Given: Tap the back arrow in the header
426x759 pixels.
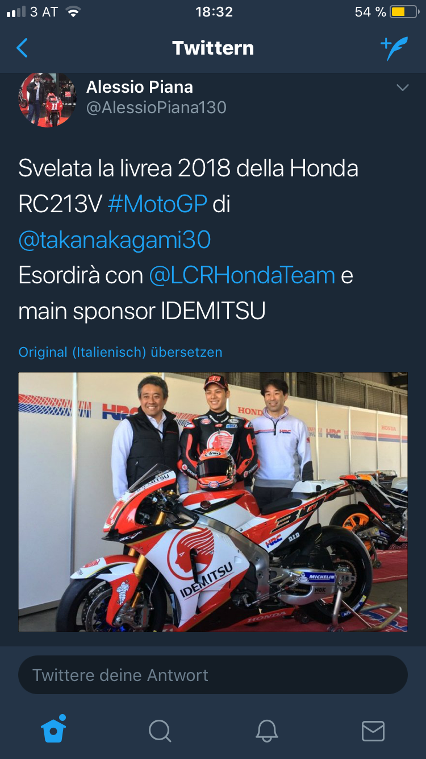Looking at the screenshot, I should click(x=22, y=48).
